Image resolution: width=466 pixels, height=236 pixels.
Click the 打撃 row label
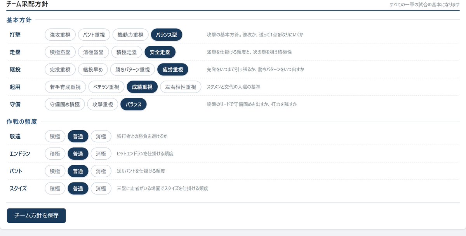point(15,34)
